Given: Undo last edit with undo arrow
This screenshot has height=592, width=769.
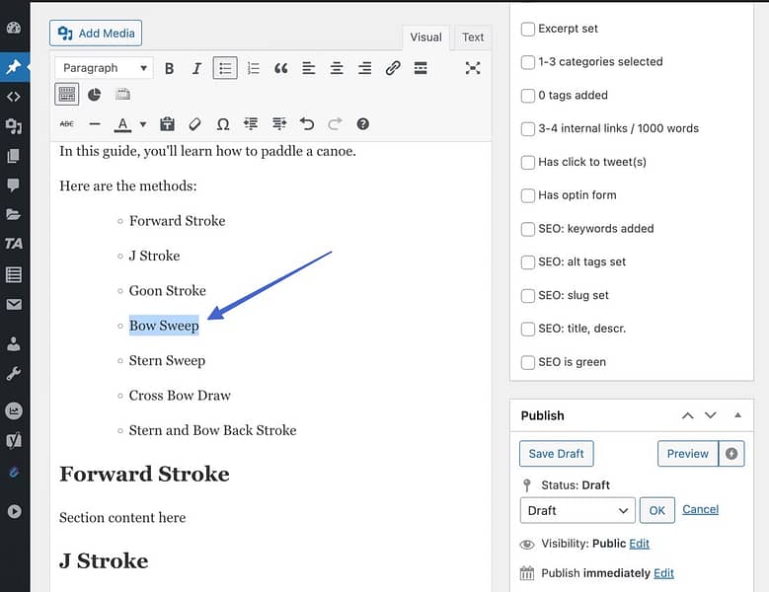Looking at the screenshot, I should tap(307, 124).
